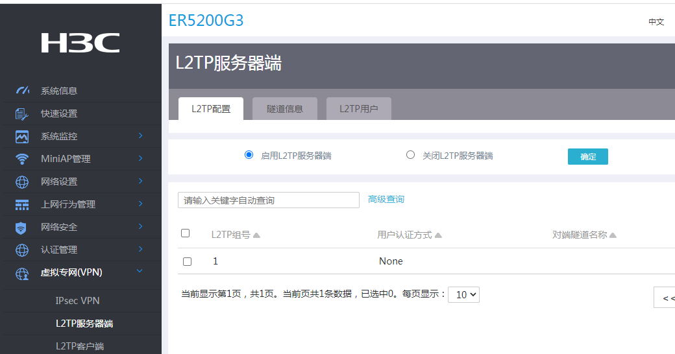The image size is (675, 354).
Task: Expand 网络安全 chevron
Action: pyautogui.click(x=140, y=226)
